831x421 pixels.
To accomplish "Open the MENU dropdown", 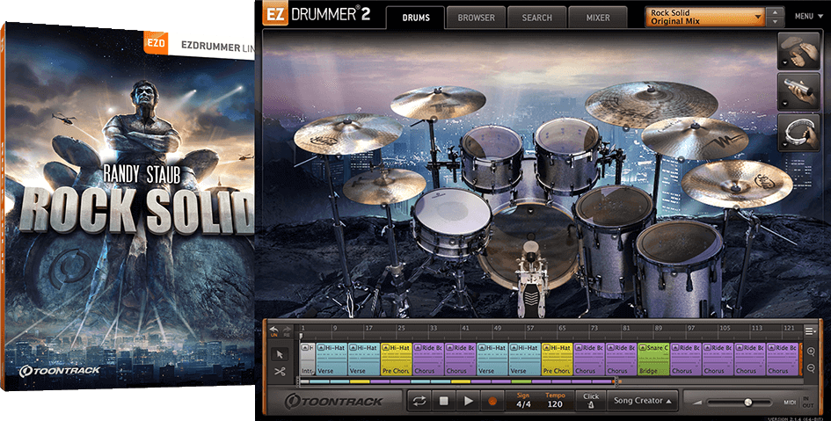I will (809, 17).
